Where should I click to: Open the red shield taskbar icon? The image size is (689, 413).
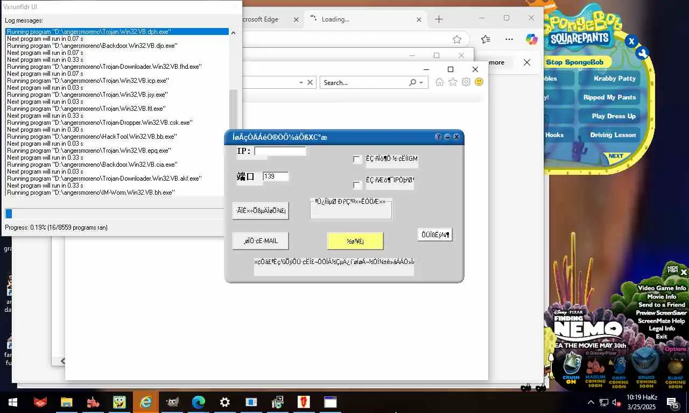click(304, 402)
